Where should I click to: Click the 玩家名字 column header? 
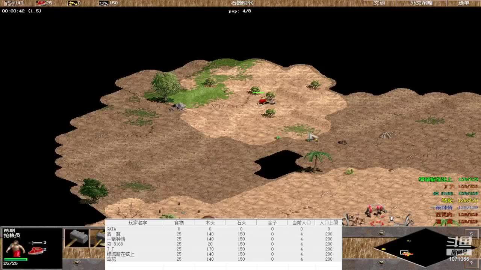click(138, 223)
